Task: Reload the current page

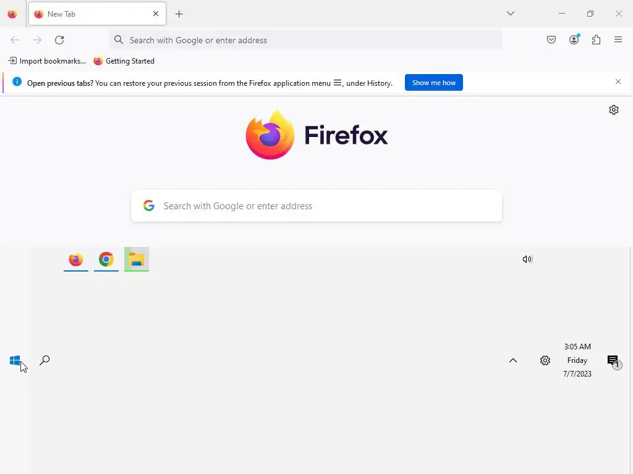Action: click(x=59, y=40)
